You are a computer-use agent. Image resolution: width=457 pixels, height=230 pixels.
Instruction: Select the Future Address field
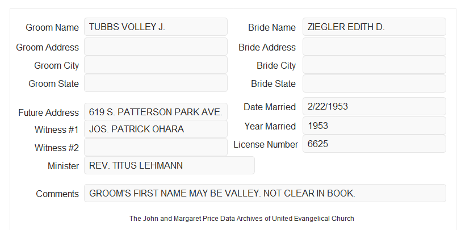pos(156,112)
